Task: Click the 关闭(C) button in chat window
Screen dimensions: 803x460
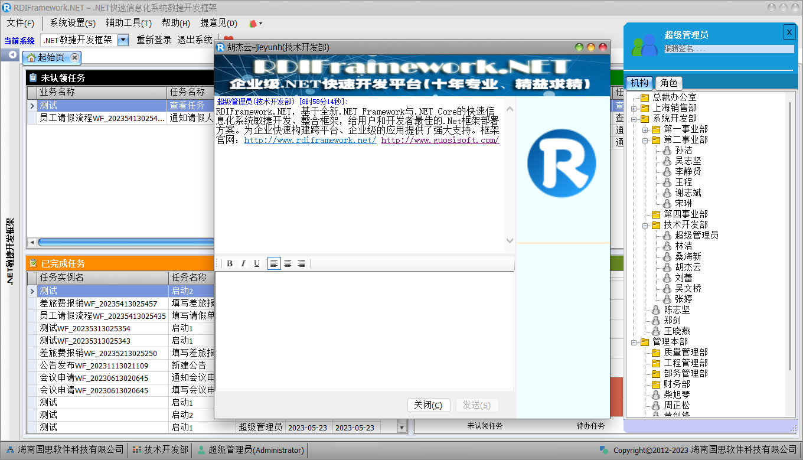Action: coord(429,405)
